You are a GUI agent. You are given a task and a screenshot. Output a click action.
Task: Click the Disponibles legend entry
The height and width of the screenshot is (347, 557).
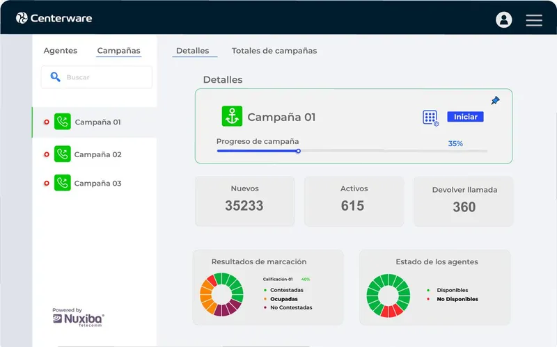pyautogui.click(x=448, y=290)
